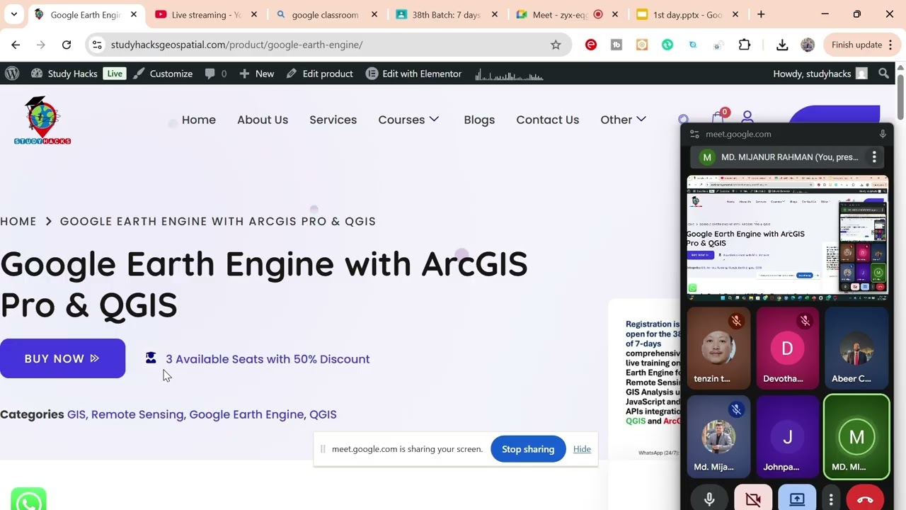The image size is (906, 510).
Task: Bookmark this page with the star icon
Action: tap(556, 45)
